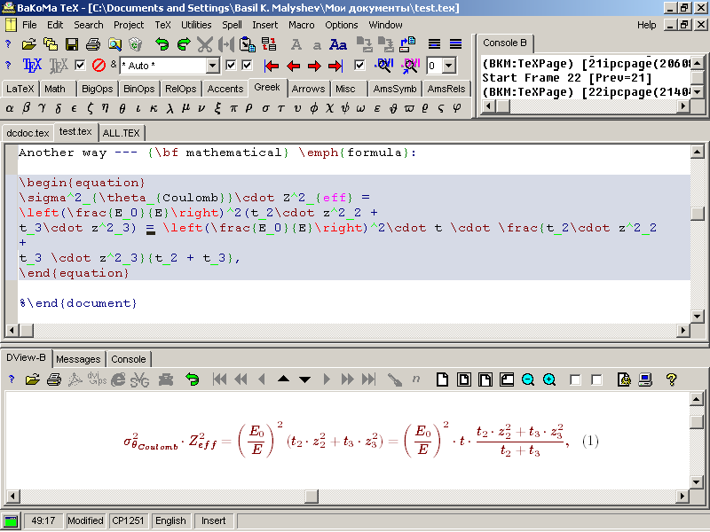The image size is (710, 532).
Task: Open the Macro menu
Action: click(x=301, y=25)
